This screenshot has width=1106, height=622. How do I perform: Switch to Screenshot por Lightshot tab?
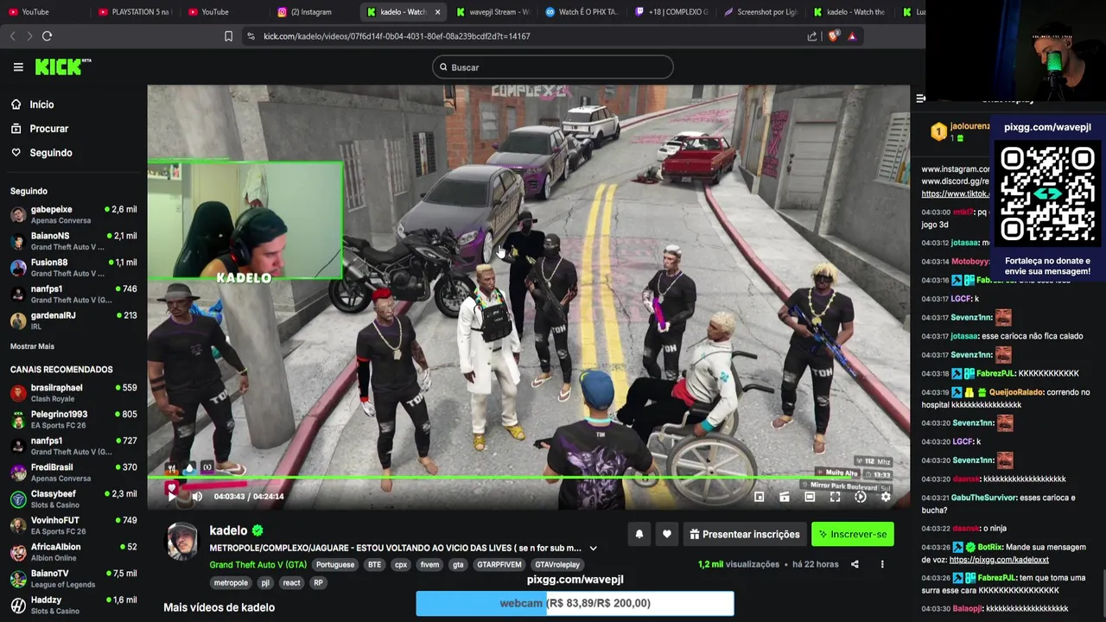(x=760, y=12)
